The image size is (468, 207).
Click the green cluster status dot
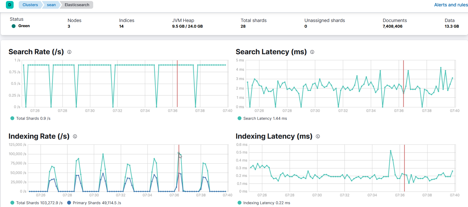14,26
